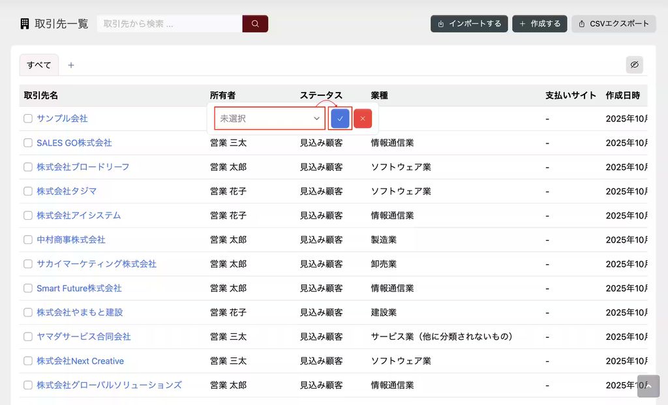Check the SALES GO株式会社 row checkbox

click(x=28, y=143)
